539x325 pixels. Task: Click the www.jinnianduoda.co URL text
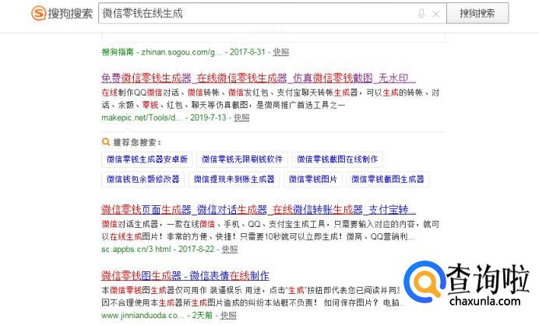point(143,315)
